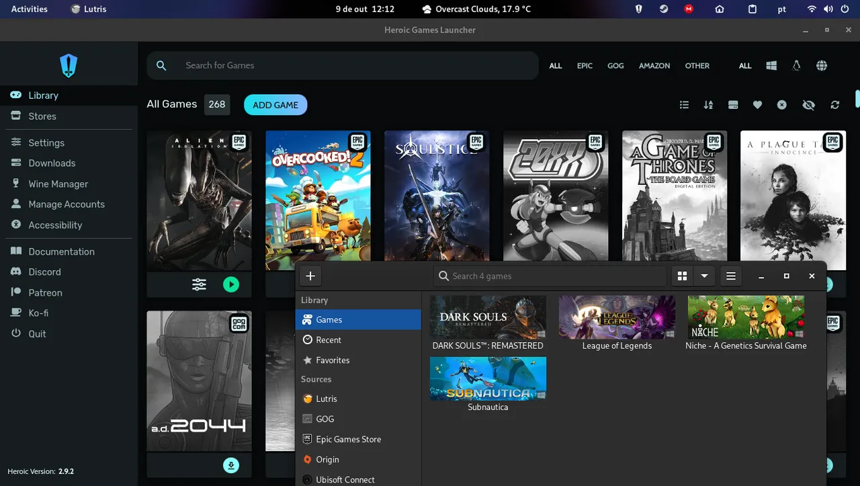Select Subnautica in Lutris

[488, 384]
